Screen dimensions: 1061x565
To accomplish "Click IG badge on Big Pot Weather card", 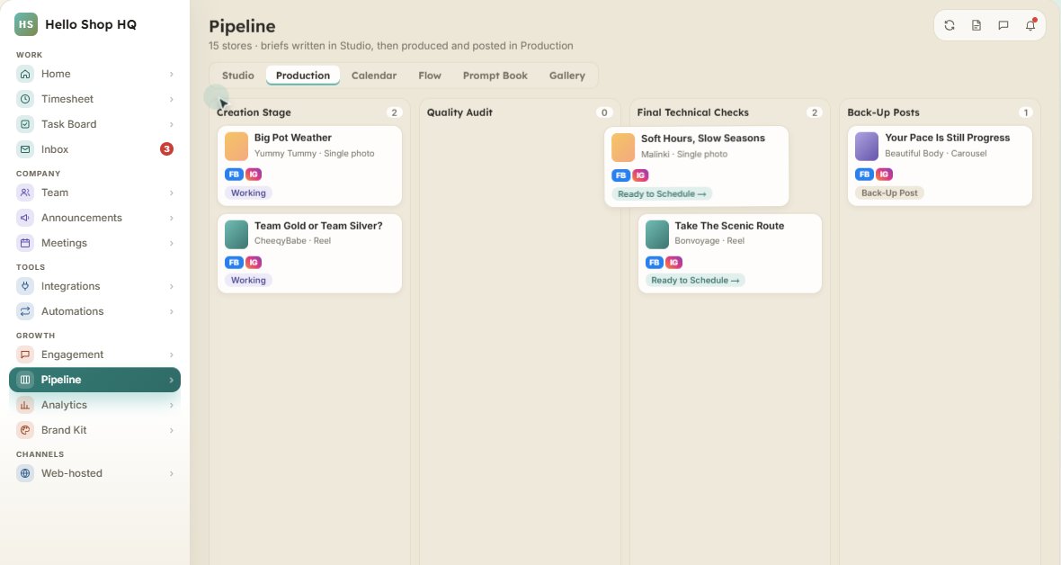I will click(x=254, y=175).
